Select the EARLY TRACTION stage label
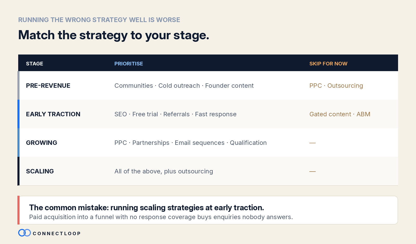The width and height of the screenshot is (416, 244). (53, 114)
